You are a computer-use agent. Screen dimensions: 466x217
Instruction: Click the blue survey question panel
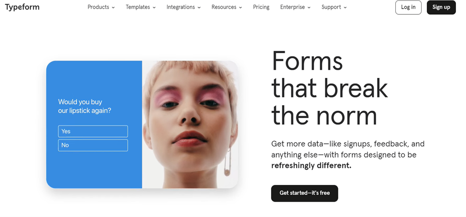click(x=94, y=124)
